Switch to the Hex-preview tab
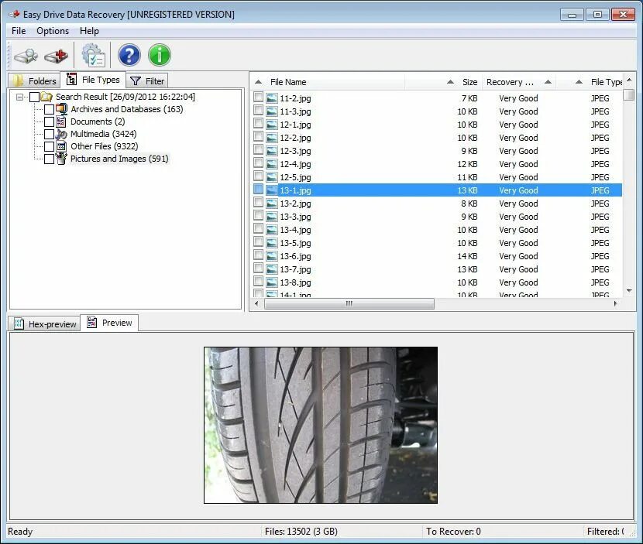 tap(45, 323)
